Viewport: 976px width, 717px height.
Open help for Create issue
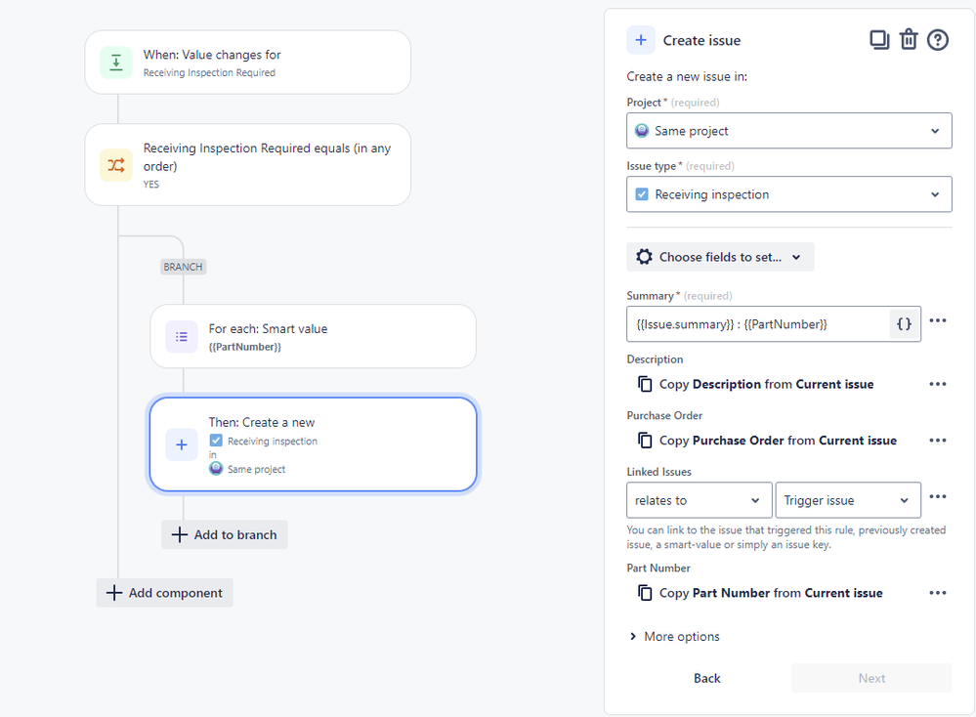tap(937, 40)
